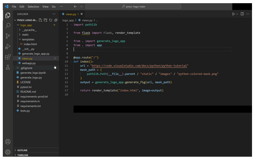Open index.html in the Explorer
Screen dimensions: 256x158
click(30, 44)
